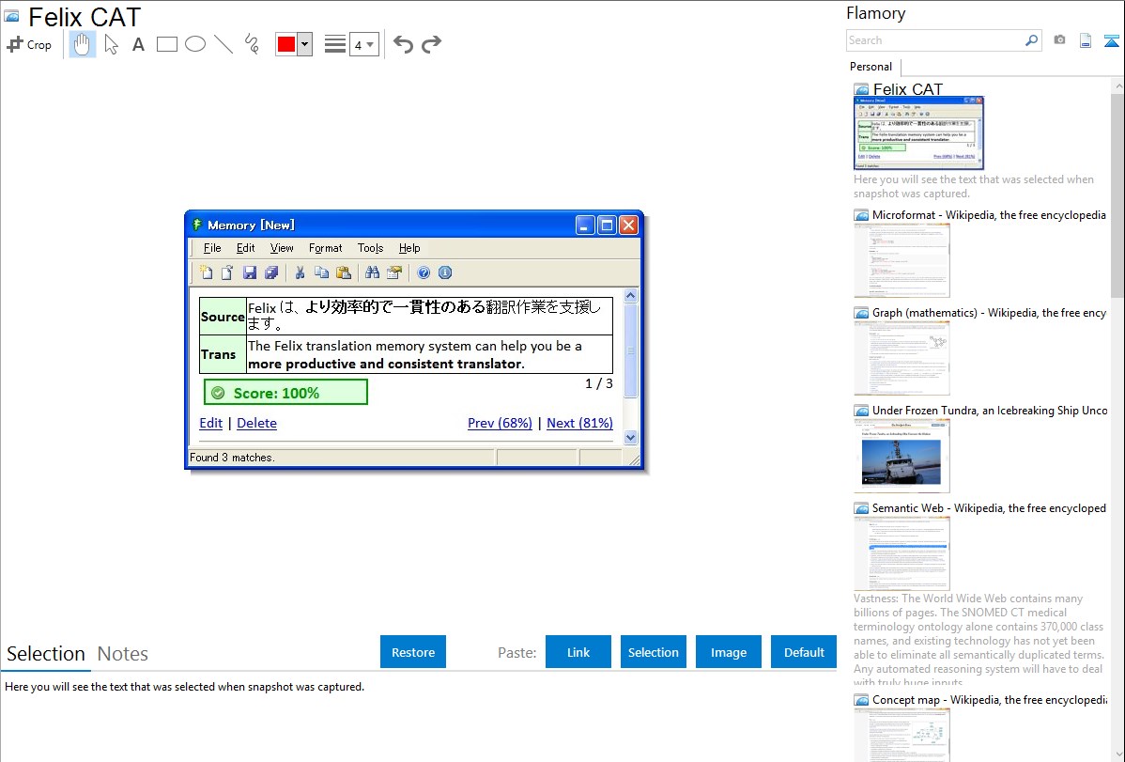The image size is (1125, 762).
Task: Redo the annotation
Action: pyautogui.click(x=431, y=44)
